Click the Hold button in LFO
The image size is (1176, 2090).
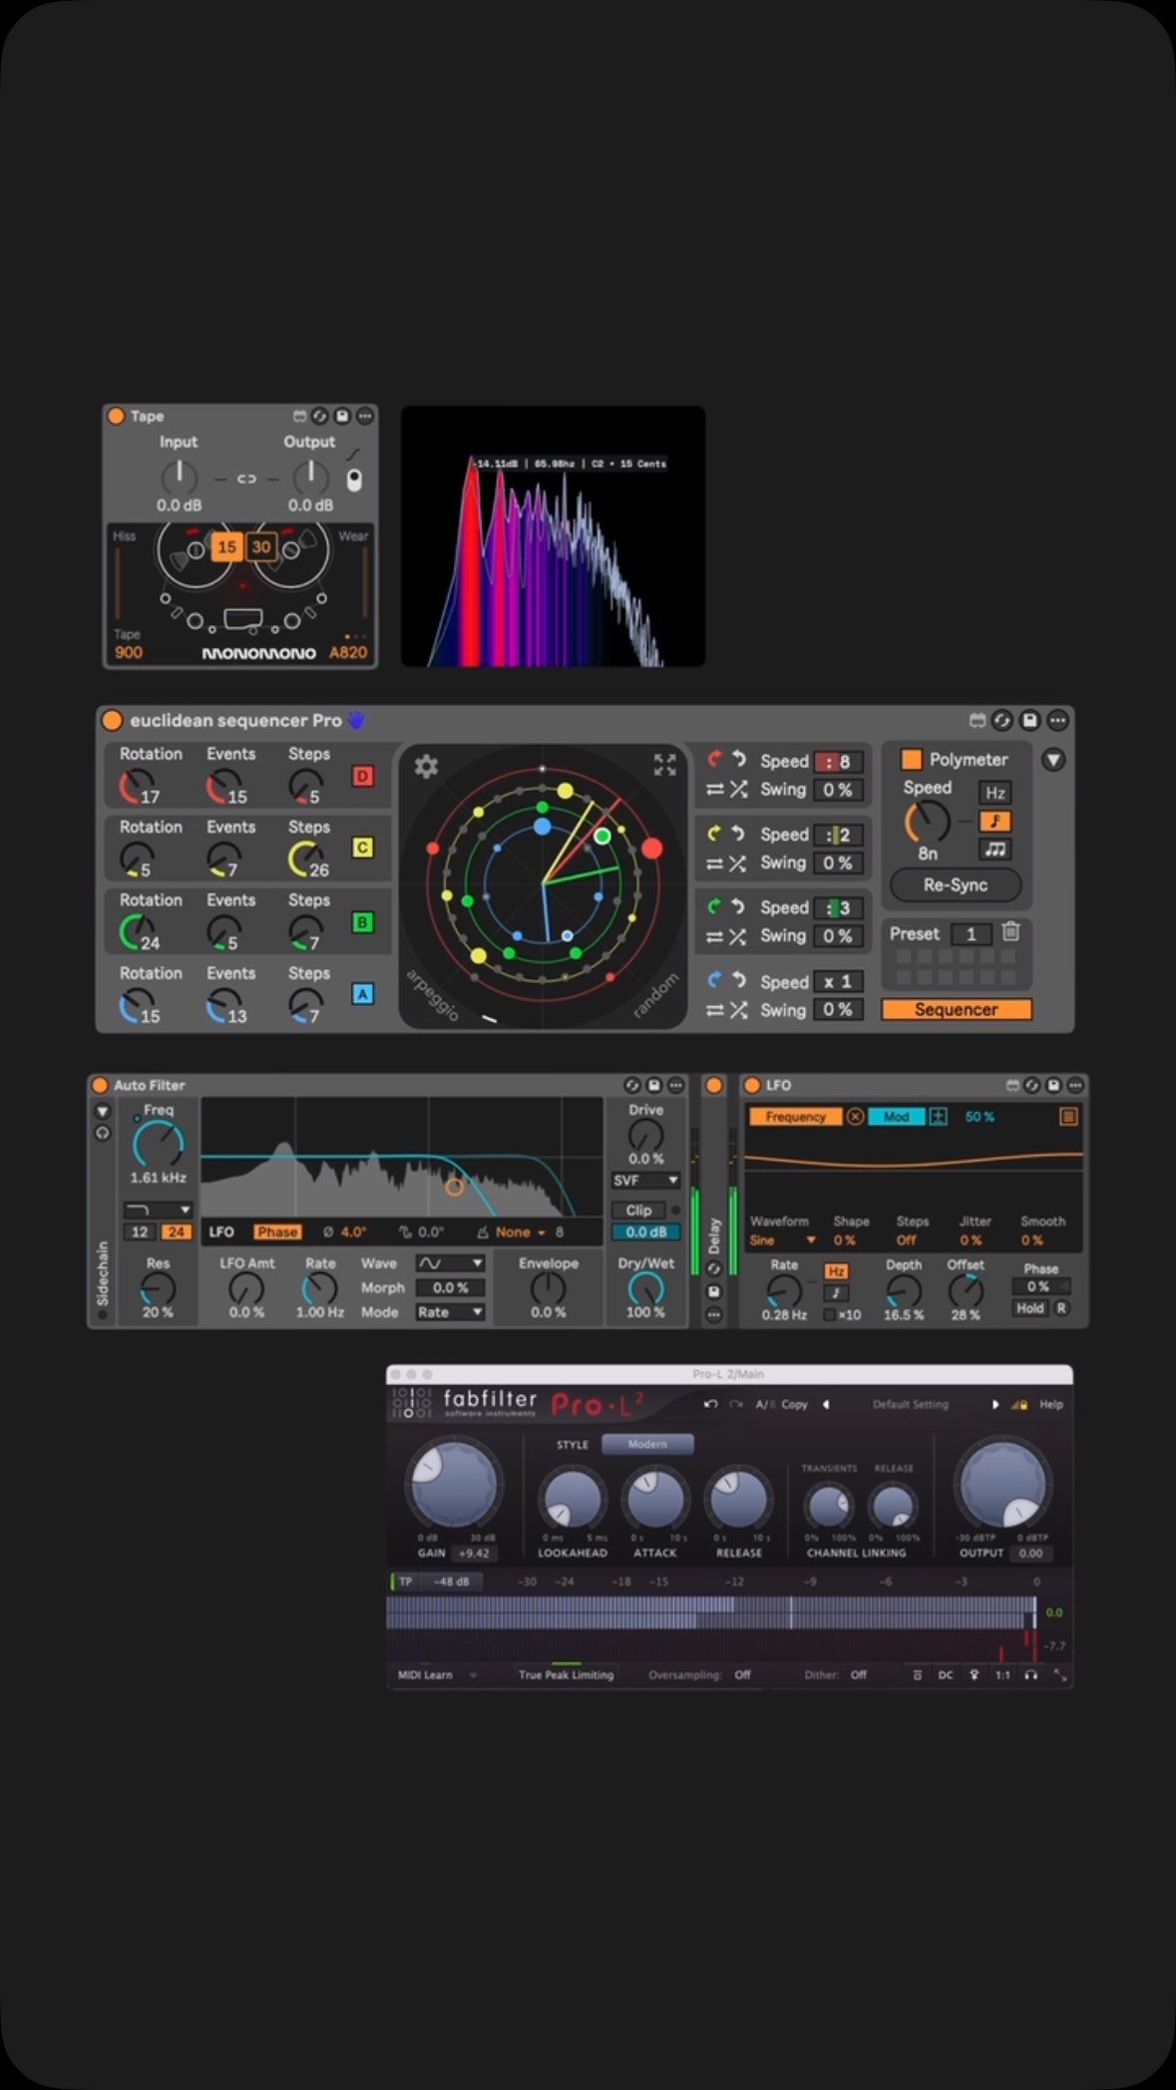click(1030, 1308)
